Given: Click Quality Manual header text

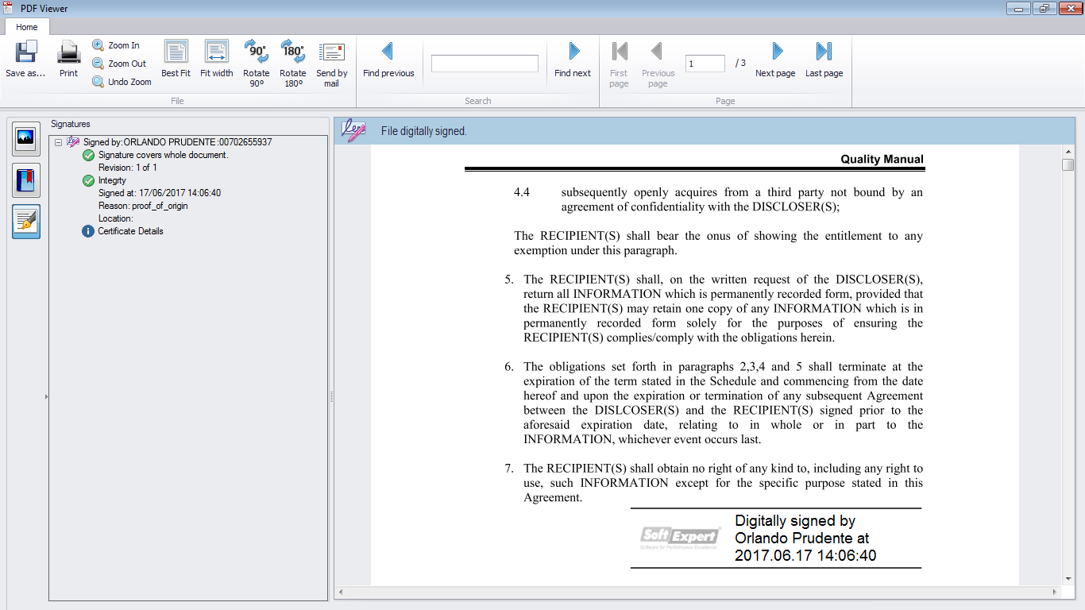Looking at the screenshot, I should pyautogui.click(x=882, y=159).
